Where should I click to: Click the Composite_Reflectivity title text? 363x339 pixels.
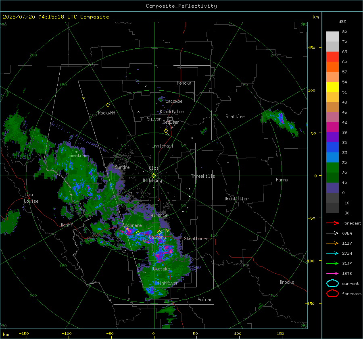click(181, 6)
